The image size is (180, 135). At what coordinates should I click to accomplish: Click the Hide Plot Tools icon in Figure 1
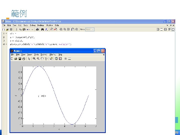tap(65, 59)
